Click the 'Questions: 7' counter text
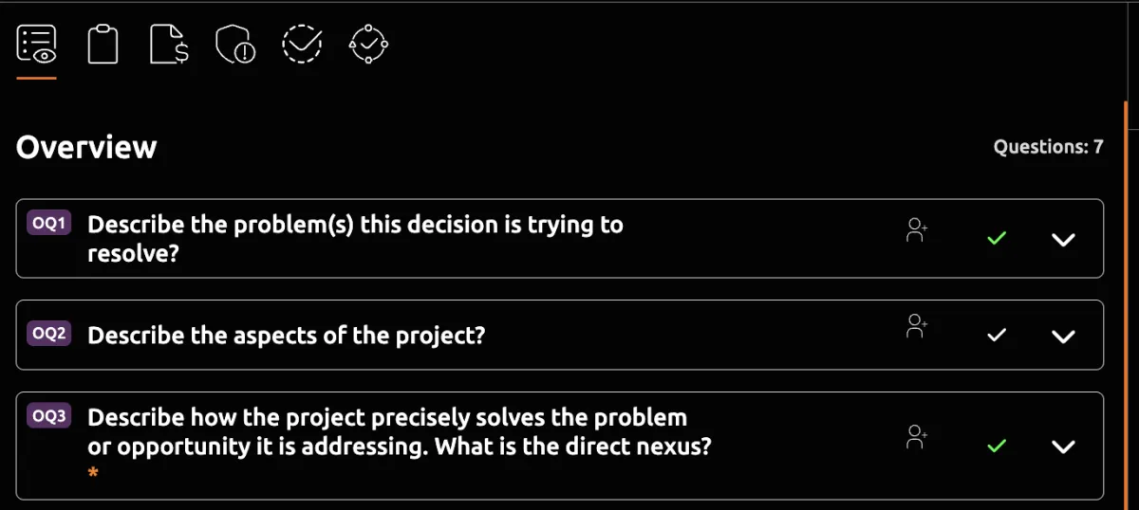 click(x=1048, y=147)
